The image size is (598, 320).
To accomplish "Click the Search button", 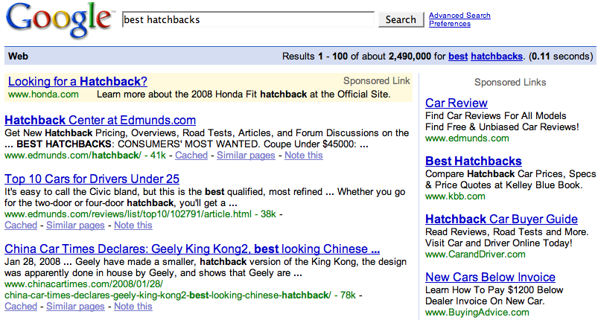I will (x=401, y=19).
